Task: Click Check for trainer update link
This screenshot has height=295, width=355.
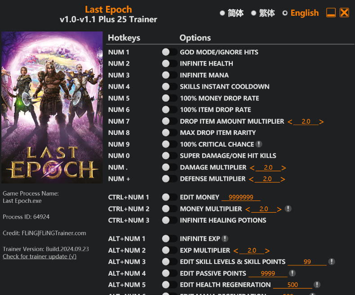Action: 40,256
